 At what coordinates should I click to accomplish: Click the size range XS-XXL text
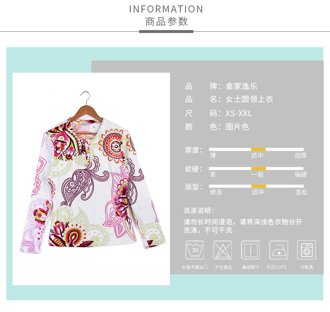(x=239, y=113)
